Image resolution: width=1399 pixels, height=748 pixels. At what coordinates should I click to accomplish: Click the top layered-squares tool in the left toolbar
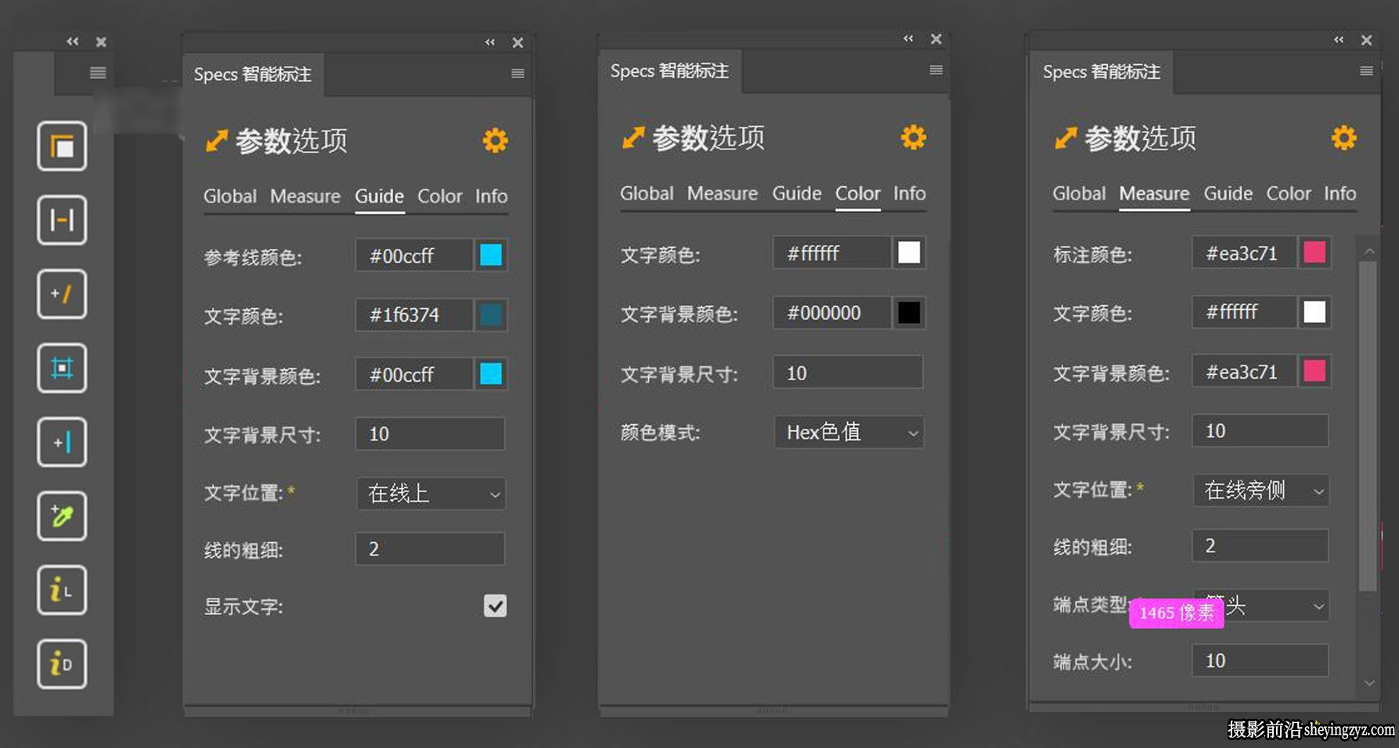click(62, 146)
